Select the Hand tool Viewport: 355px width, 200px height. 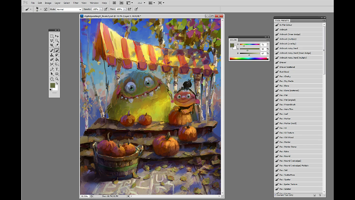[x=52, y=79]
